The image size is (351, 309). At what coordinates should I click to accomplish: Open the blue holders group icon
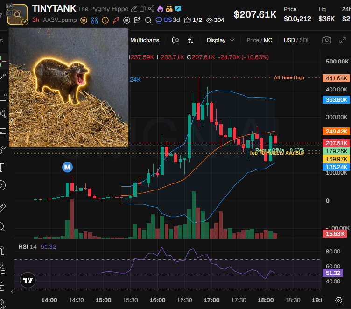[94, 21]
